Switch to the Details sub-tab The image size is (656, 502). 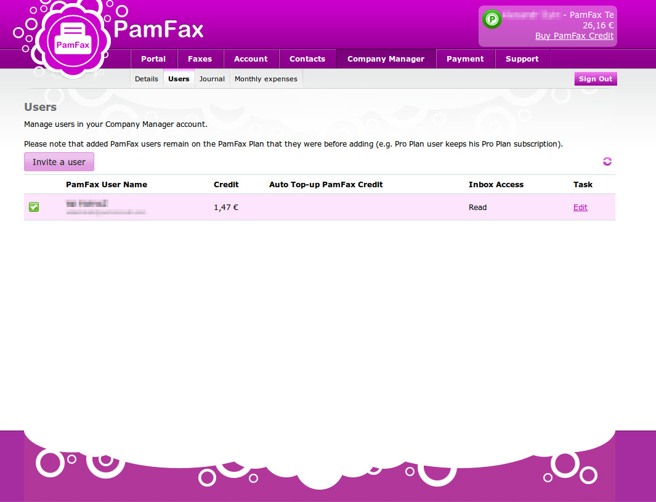(x=147, y=78)
